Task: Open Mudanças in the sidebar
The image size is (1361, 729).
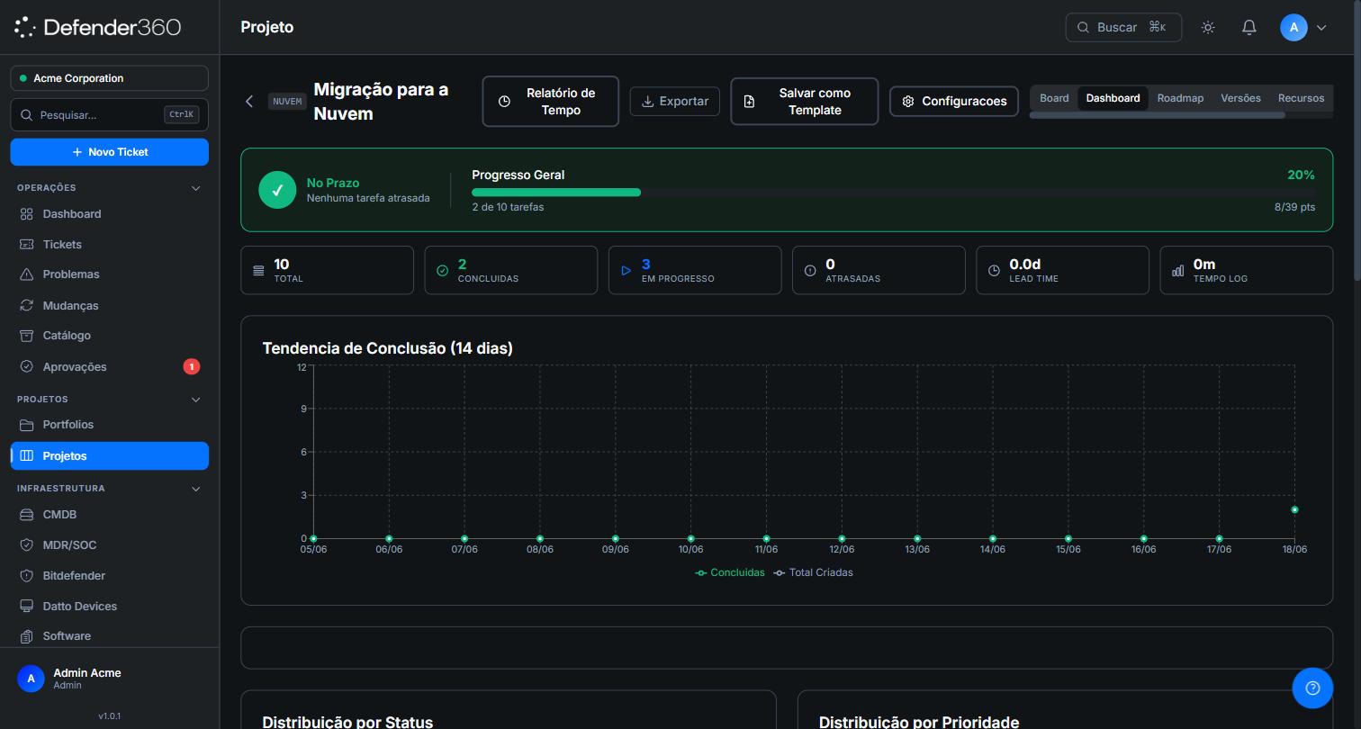Action: (x=109, y=306)
